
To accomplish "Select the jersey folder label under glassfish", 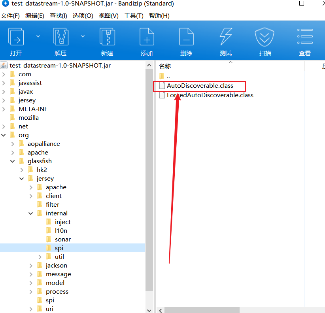I will click(45, 179).
